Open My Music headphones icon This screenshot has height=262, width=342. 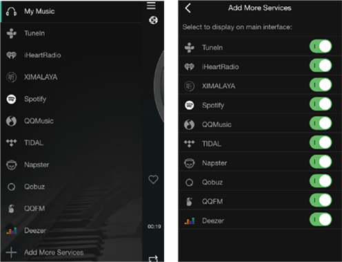tap(11, 11)
